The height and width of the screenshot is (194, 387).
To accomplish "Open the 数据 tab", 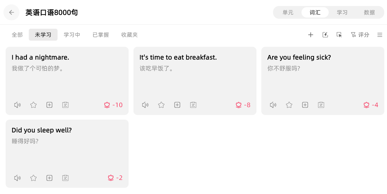I will (369, 12).
